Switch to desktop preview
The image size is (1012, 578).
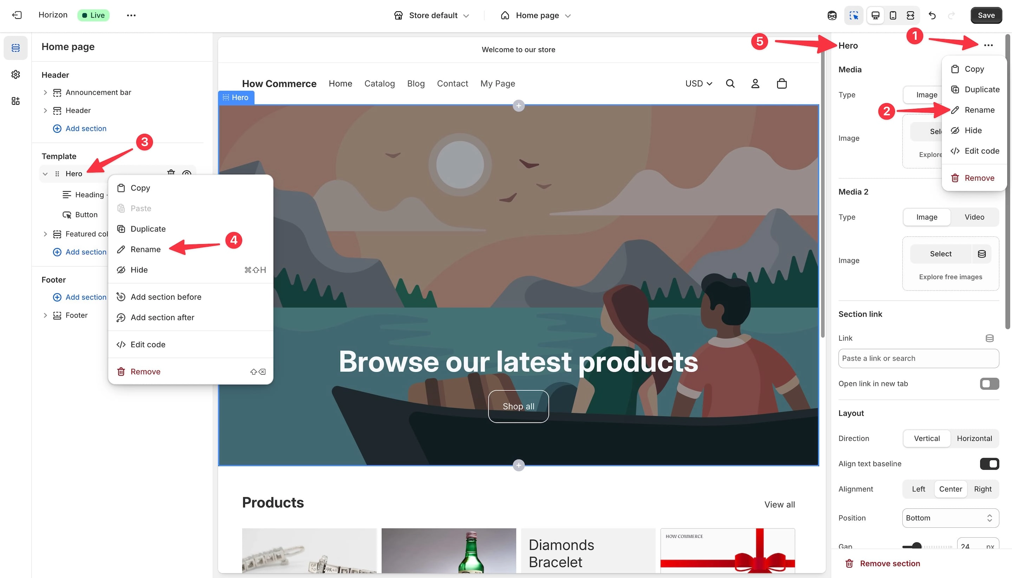875,15
